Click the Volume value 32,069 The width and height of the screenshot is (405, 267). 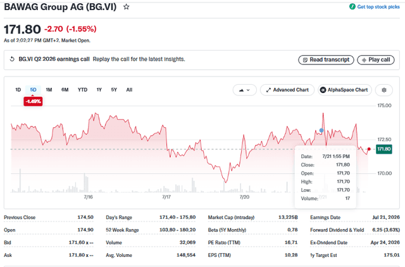coord(187,242)
